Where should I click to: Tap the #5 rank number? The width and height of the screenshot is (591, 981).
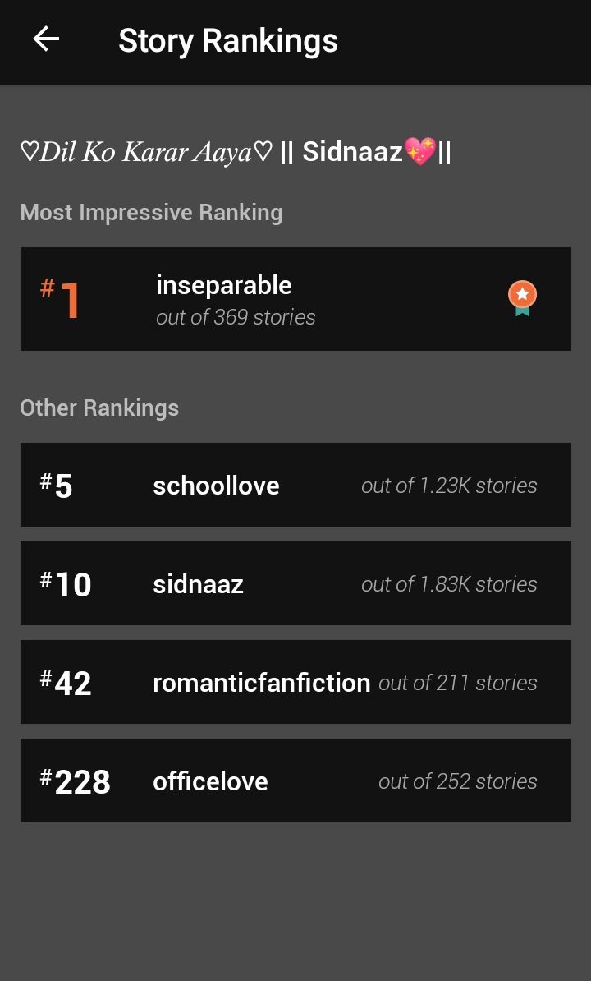[x=56, y=486]
